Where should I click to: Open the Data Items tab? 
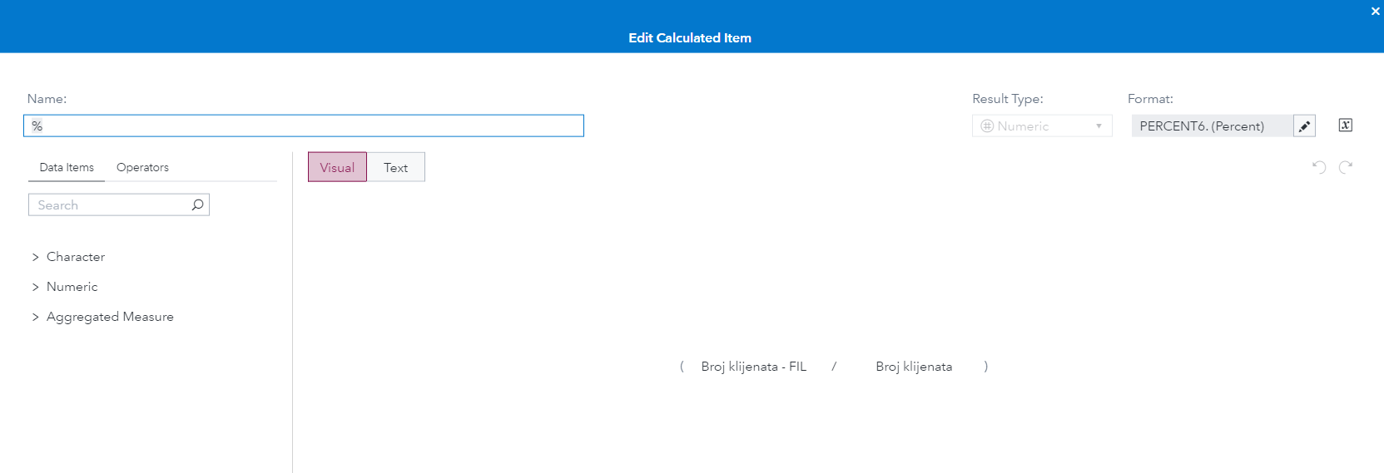pos(67,167)
